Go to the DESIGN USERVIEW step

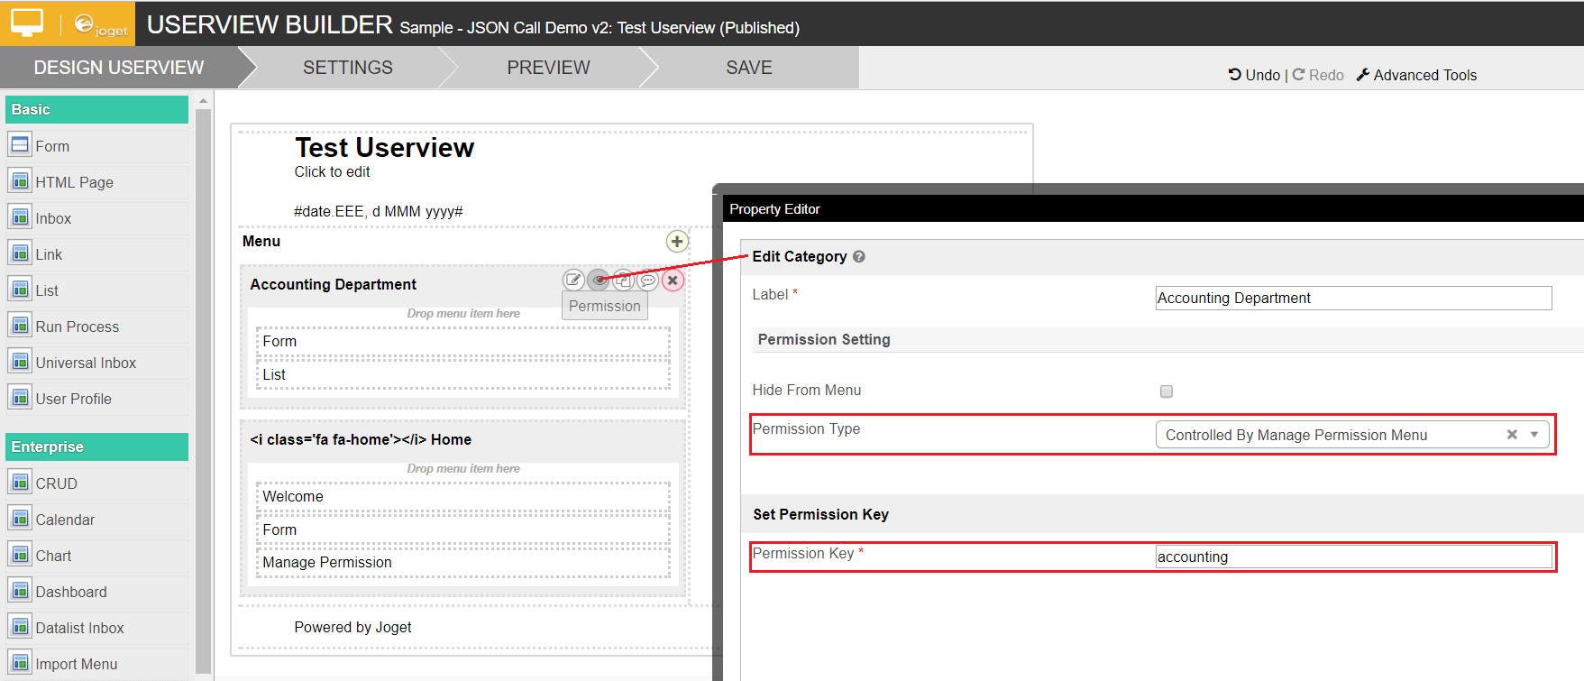point(119,68)
